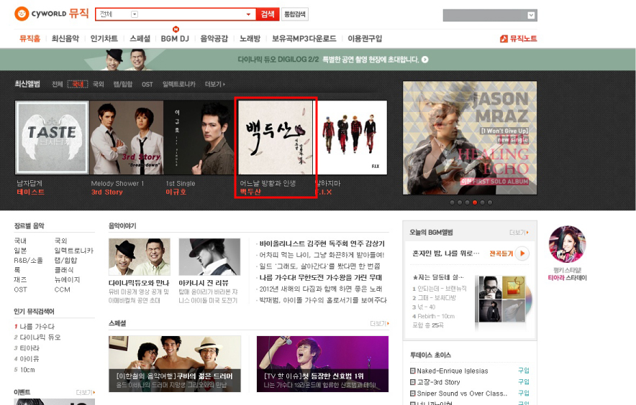Expand 더보기 in 오늘의 BGM앨범

pos(519,233)
